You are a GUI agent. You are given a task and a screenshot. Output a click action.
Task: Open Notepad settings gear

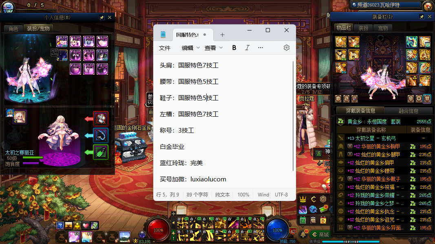[x=287, y=48]
